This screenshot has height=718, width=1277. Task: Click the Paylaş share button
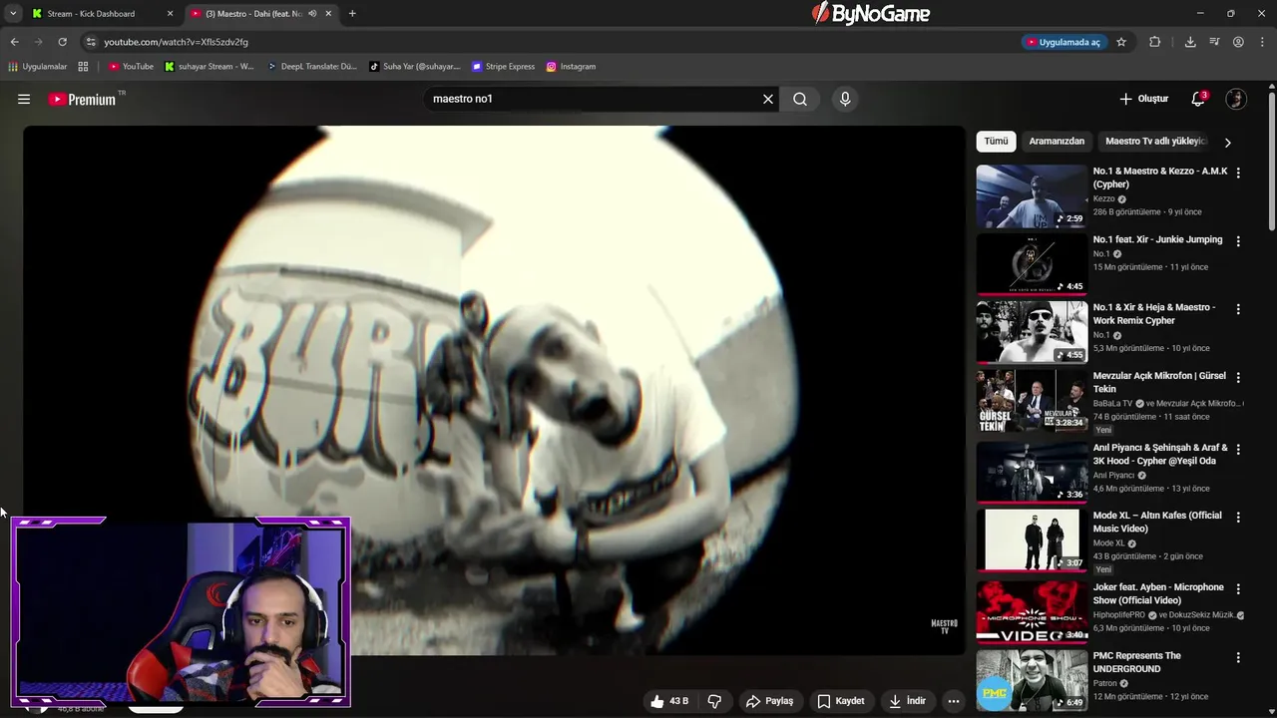pos(769,701)
